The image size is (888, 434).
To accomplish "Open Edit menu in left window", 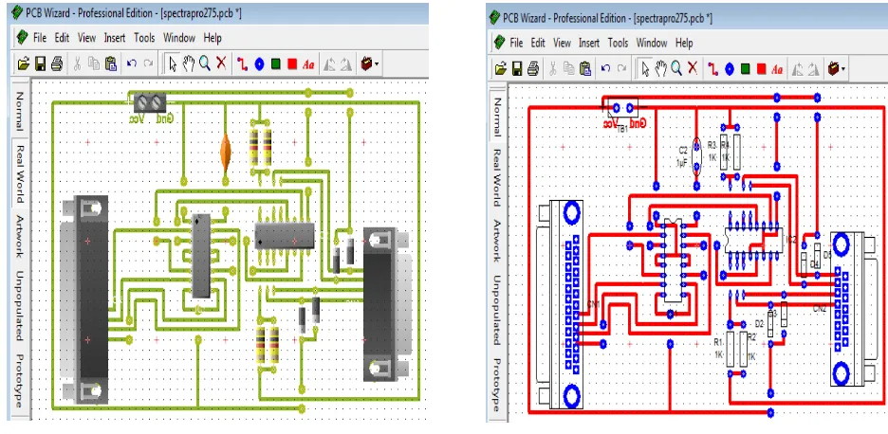I will click(x=62, y=38).
